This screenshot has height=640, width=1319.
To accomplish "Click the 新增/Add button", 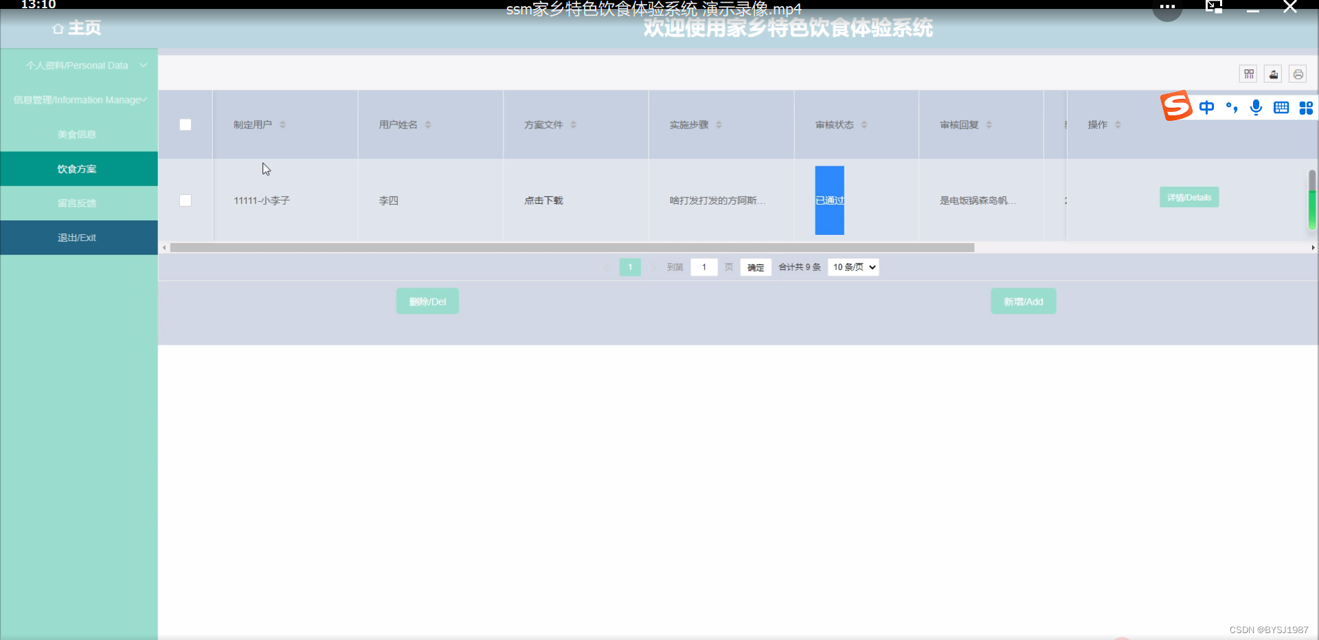I will pos(1024,301).
